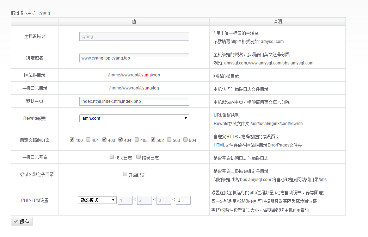Screen dimensions: 368x237
Task: Check the 开启绑定 subdomain binding checkbox
Action: click(x=125, y=174)
